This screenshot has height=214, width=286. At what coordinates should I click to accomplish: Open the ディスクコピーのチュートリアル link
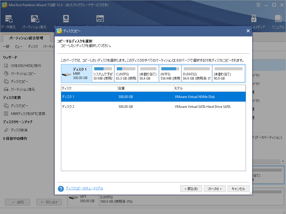pyautogui.click(x=84, y=188)
